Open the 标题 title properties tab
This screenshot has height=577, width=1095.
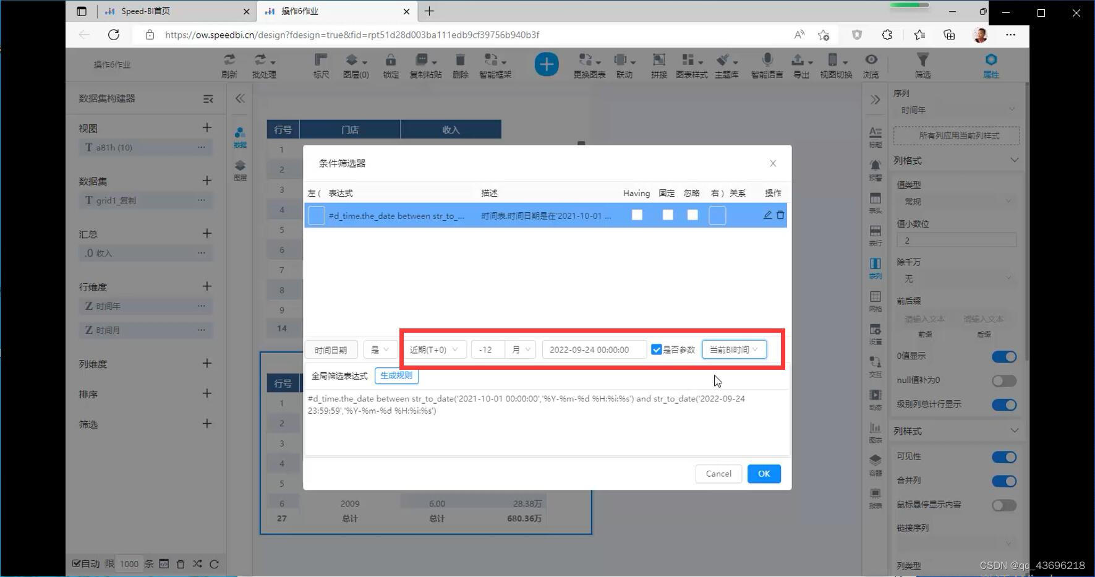pyautogui.click(x=876, y=137)
